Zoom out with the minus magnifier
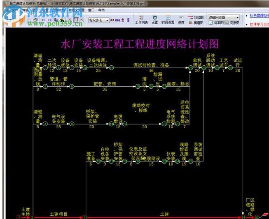 click(x=70, y=20)
